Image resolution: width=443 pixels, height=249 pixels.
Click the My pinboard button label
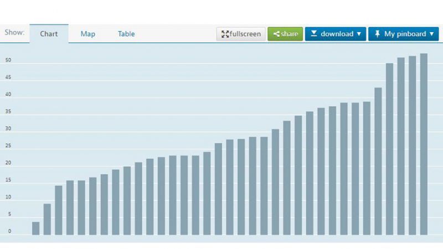(x=405, y=34)
